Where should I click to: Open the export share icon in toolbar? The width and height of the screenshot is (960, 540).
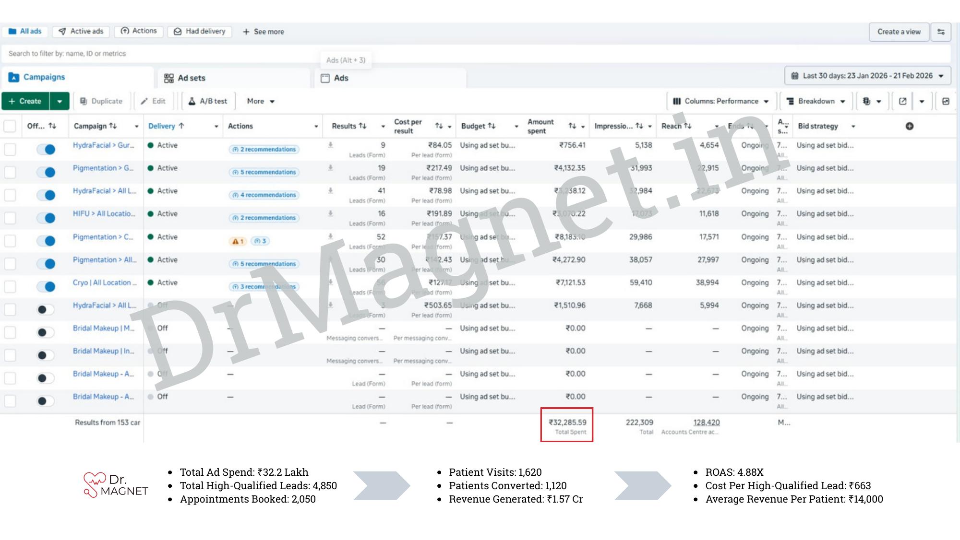tap(903, 101)
